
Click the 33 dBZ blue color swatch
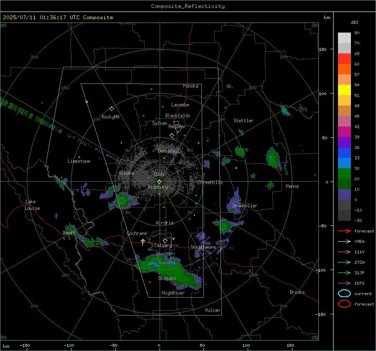click(x=344, y=152)
